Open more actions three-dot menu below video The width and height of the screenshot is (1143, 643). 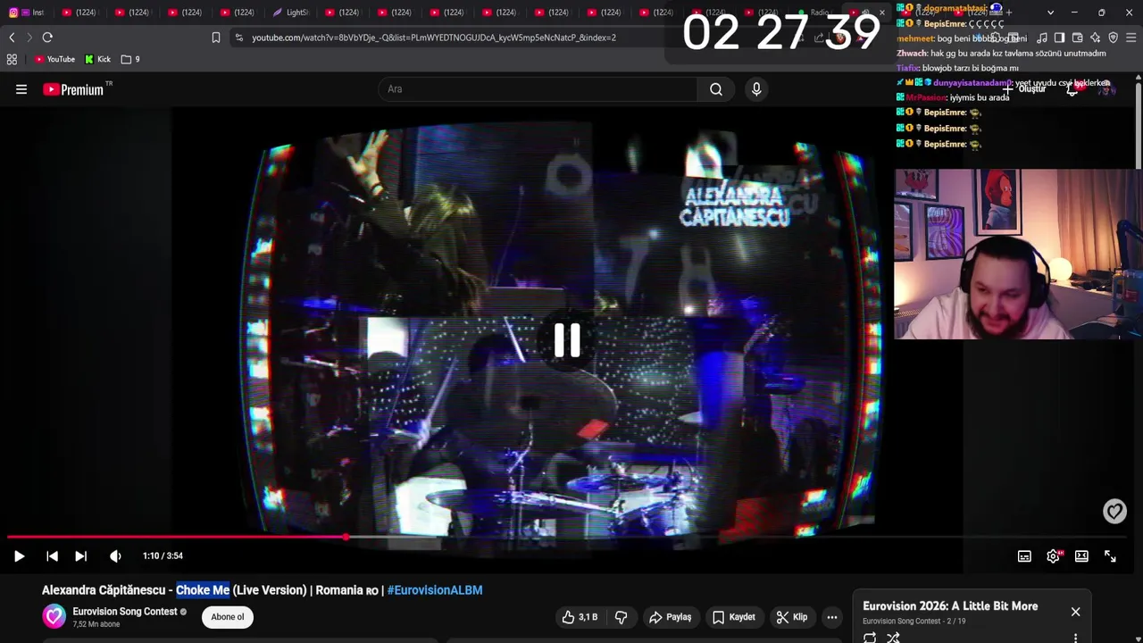click(x=832, y=617)
